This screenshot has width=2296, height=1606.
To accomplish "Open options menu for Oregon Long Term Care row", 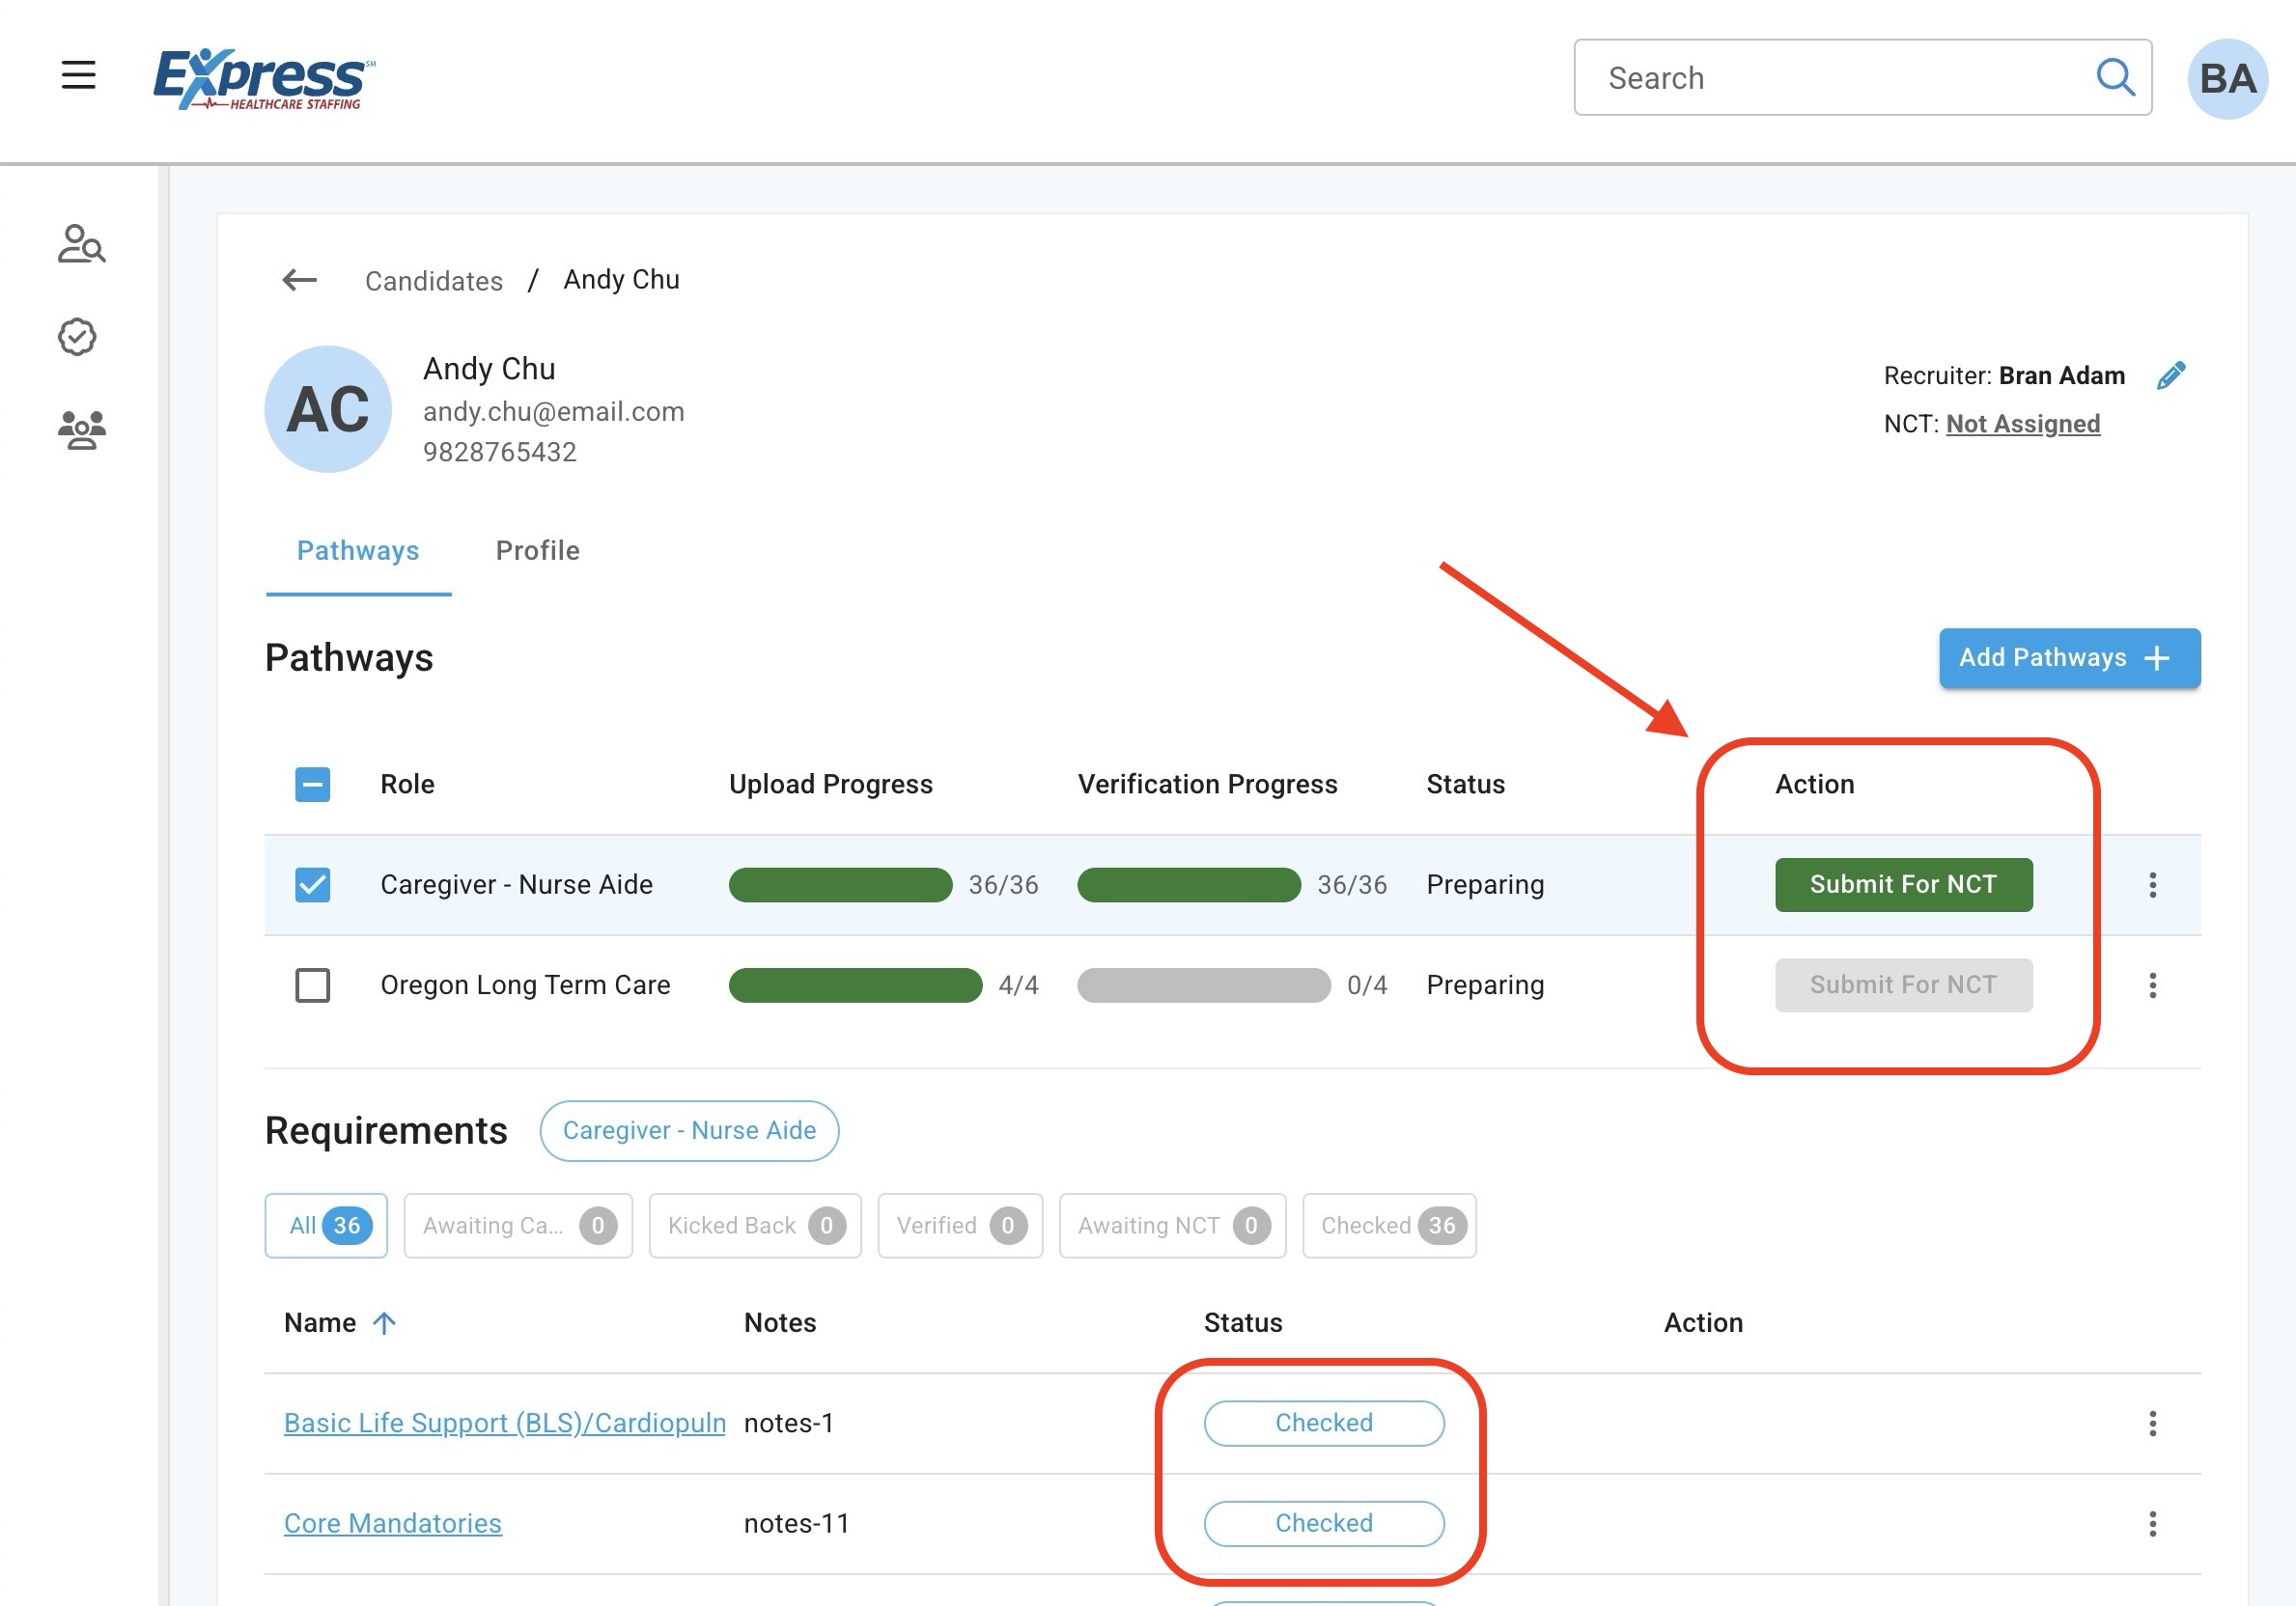I will (2152, 985).
